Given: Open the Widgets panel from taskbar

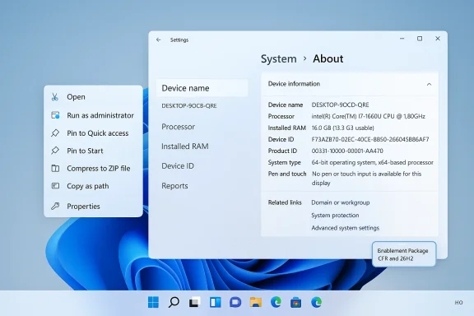Looking at the screenshot, I should coord(216,302).
